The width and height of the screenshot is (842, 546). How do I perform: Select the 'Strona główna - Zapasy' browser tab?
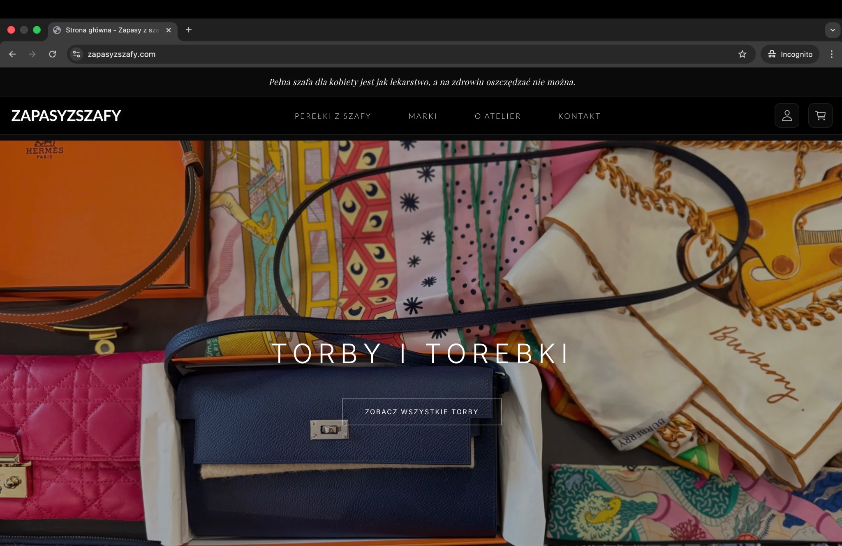tap(109, 30)
